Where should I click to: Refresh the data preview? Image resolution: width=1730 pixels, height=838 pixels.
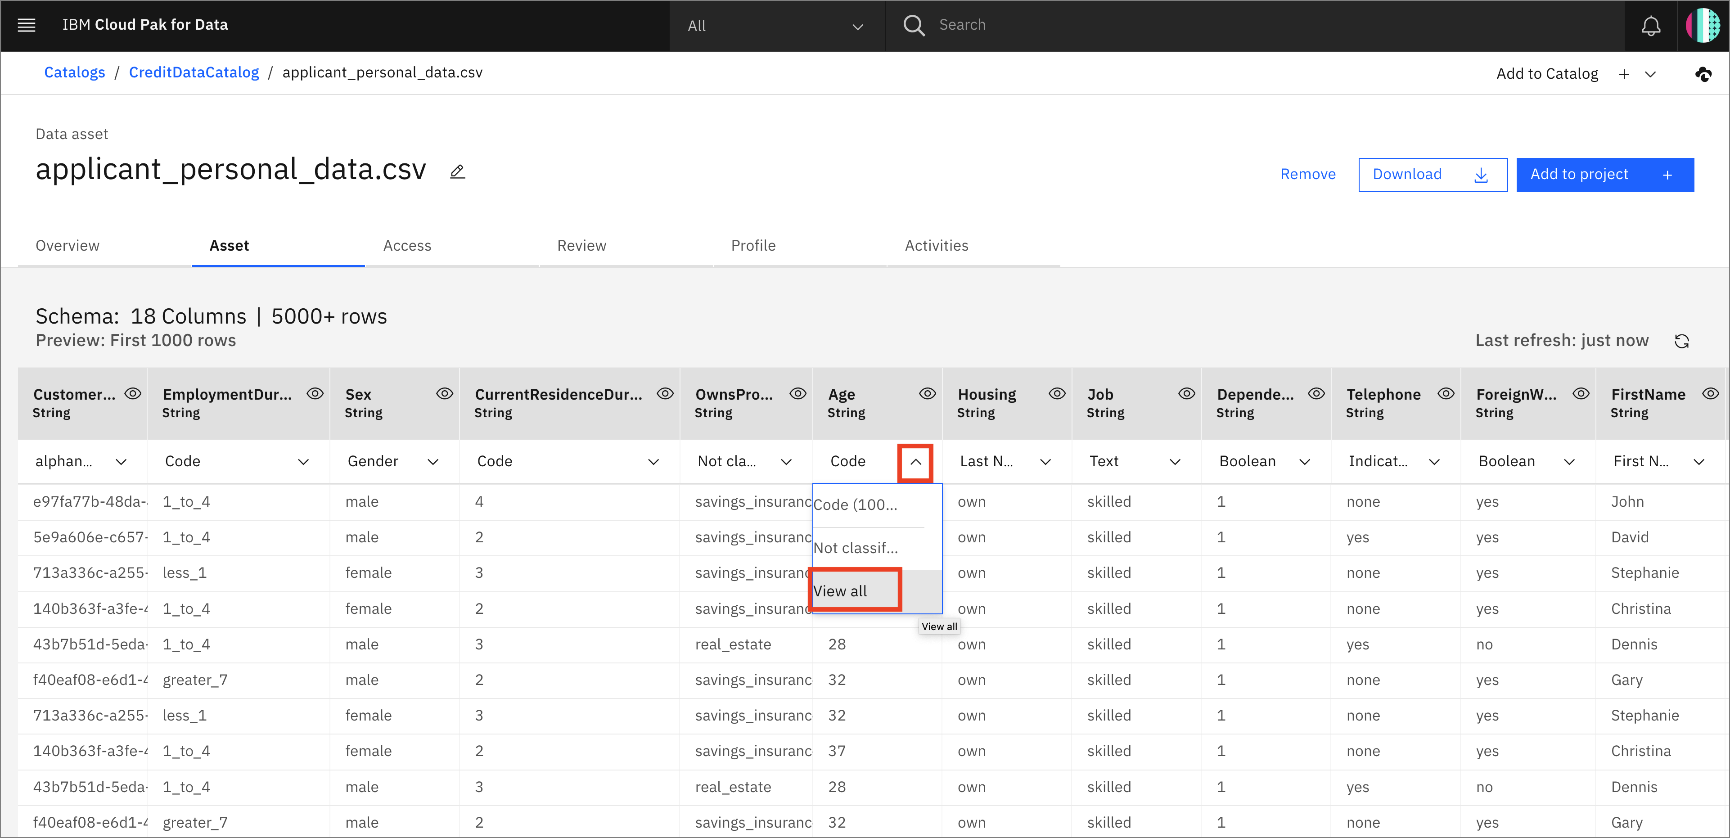coord(1681,341)
